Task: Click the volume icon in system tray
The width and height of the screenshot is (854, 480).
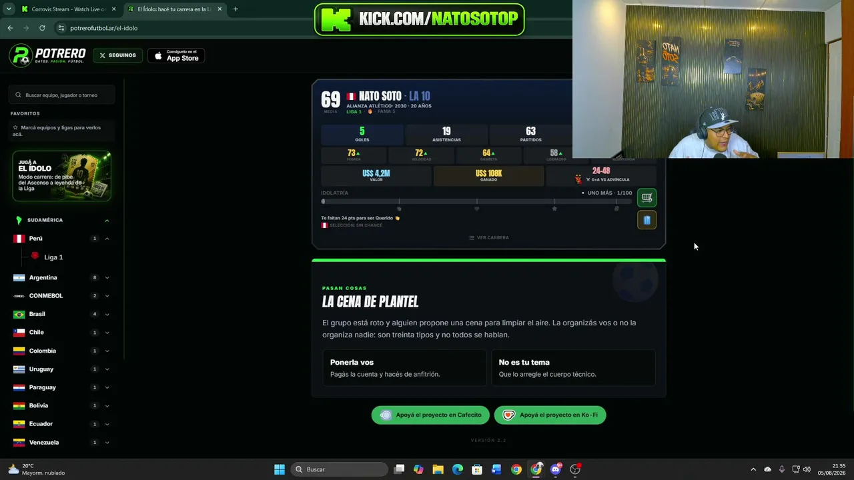Action: [807, 469]
